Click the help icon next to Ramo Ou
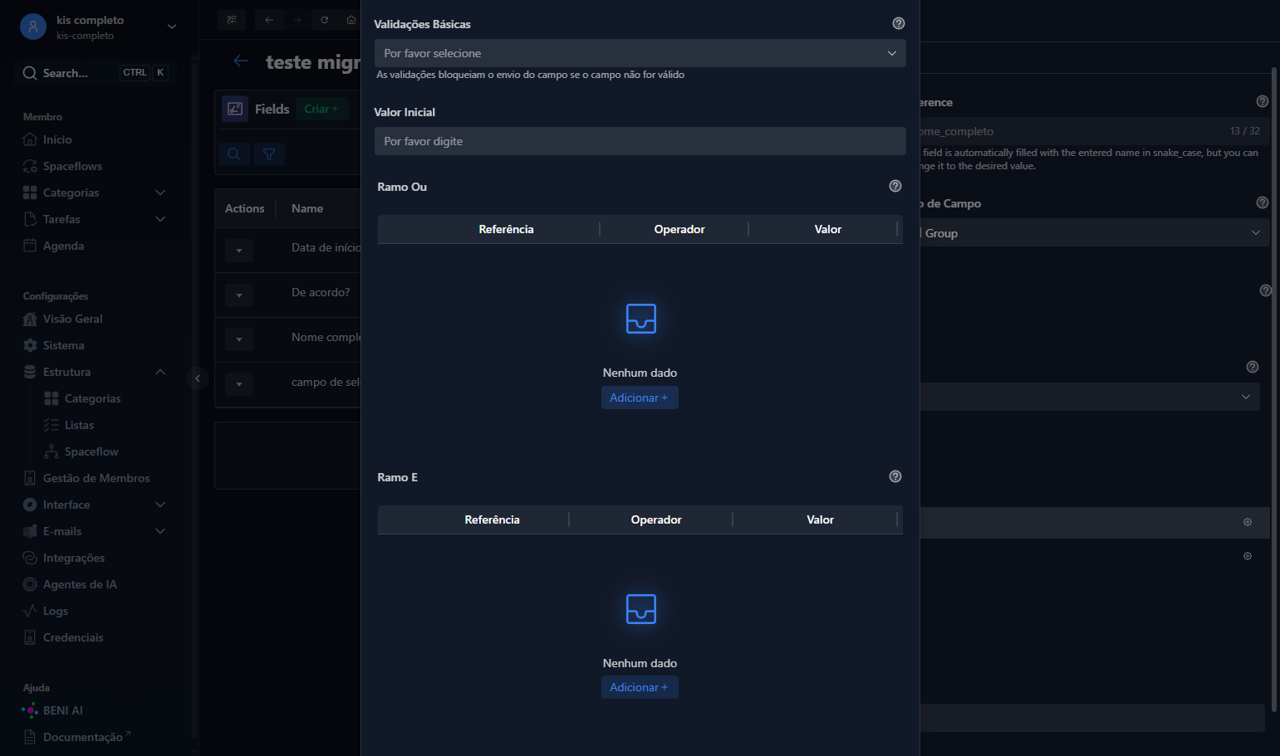1280x756 pixels. [x=895, y=186]
